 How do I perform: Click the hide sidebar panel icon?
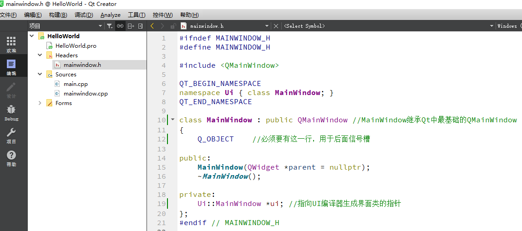[x=141, y=26]
